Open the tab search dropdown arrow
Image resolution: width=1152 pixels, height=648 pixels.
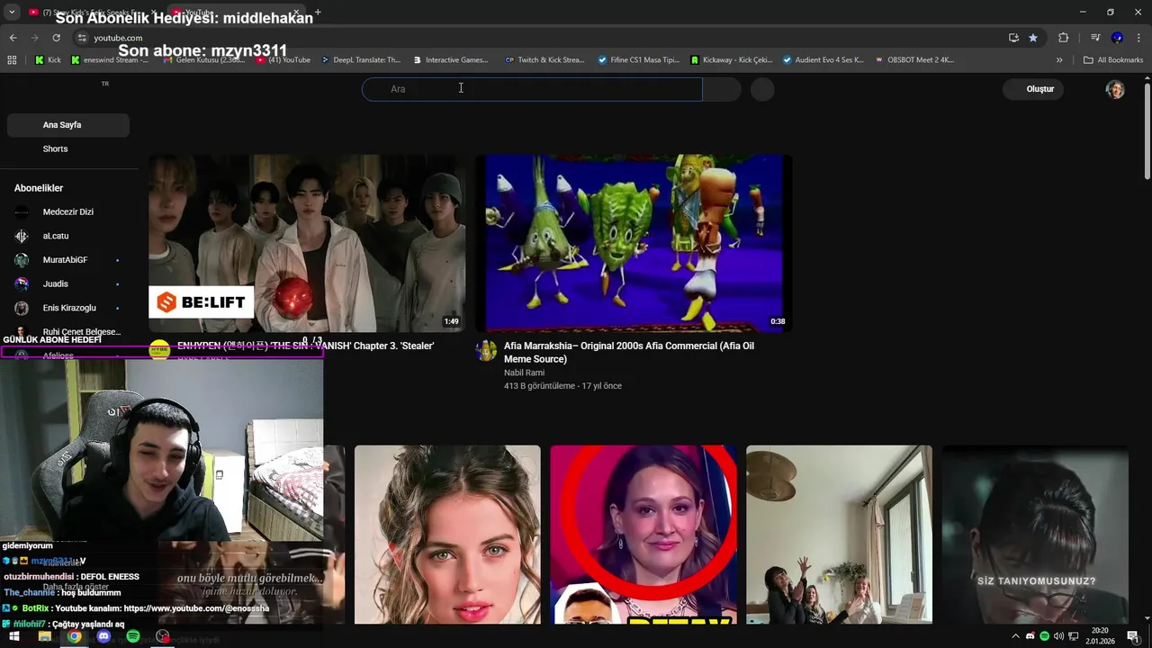click(x=12, y=13)
